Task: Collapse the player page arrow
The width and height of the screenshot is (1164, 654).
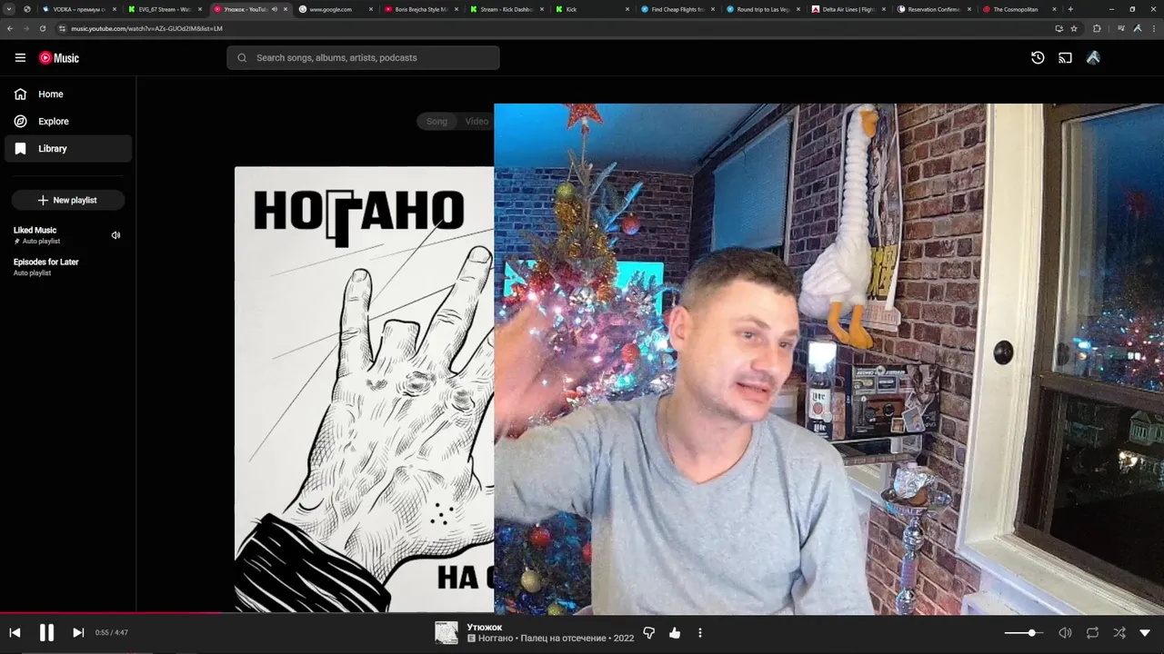Action: click(x=1145, y=632)
